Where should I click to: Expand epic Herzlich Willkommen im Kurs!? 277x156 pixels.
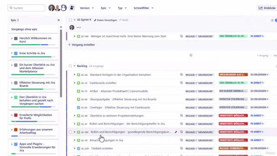coord(12,39)
